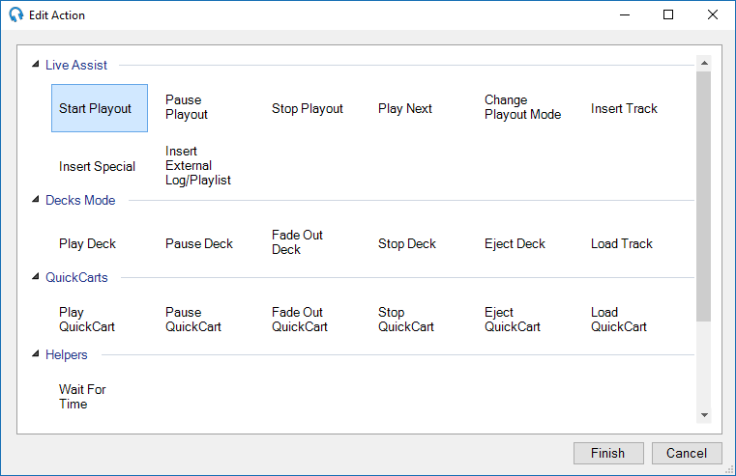Image resolution: width=736 pixels, height=476 pixels.
Task: Choose the Insert Track action
Action: [624, 108]
